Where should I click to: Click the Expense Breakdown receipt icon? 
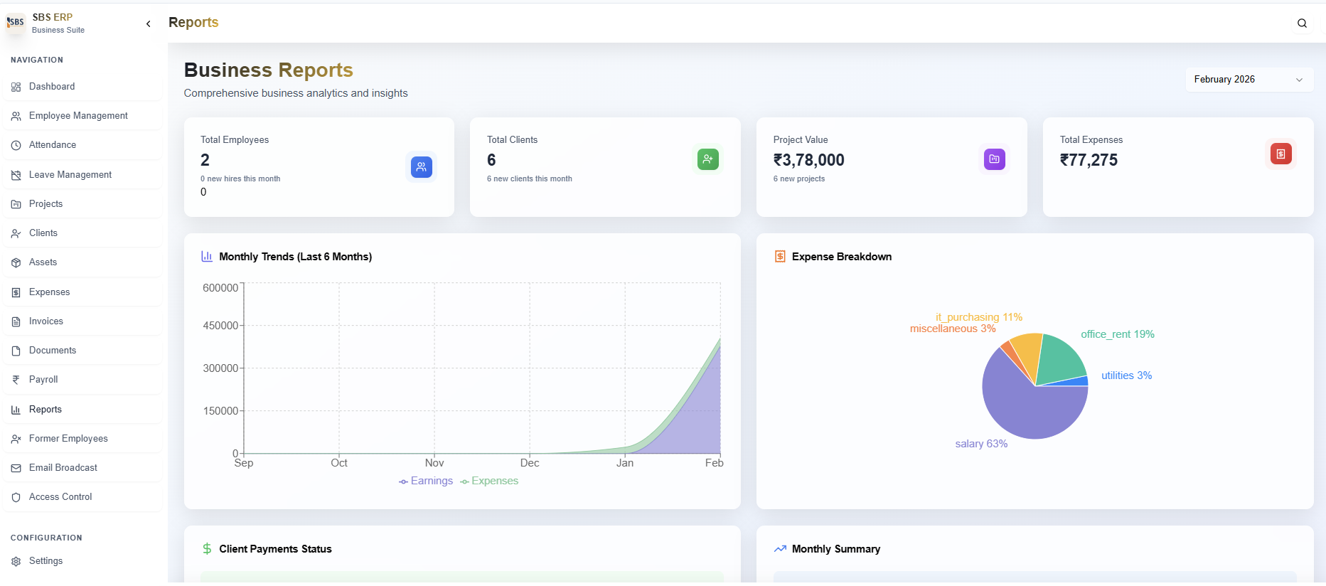[780, 256]
